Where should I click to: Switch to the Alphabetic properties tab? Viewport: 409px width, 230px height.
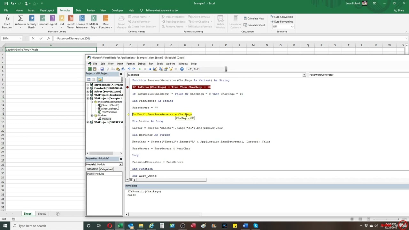point(92,169)
